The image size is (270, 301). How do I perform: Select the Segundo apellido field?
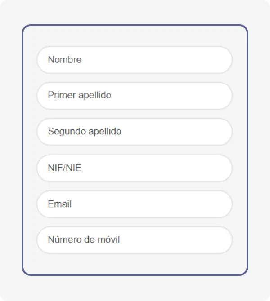click(x=134, y=132)
